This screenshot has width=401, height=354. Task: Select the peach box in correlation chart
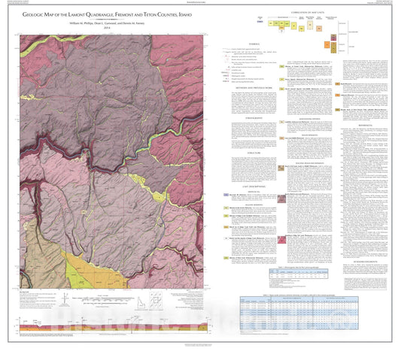(x=319, y=28)
